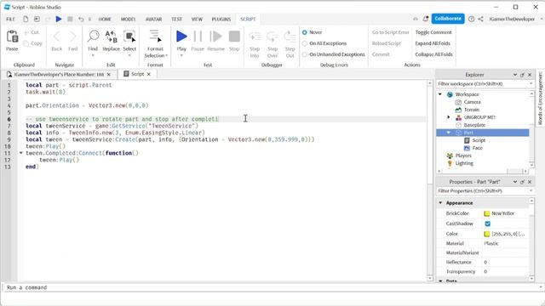Collapse the Part tree node

449,133
